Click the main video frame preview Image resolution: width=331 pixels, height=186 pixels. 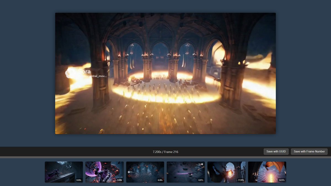[165, 73]
